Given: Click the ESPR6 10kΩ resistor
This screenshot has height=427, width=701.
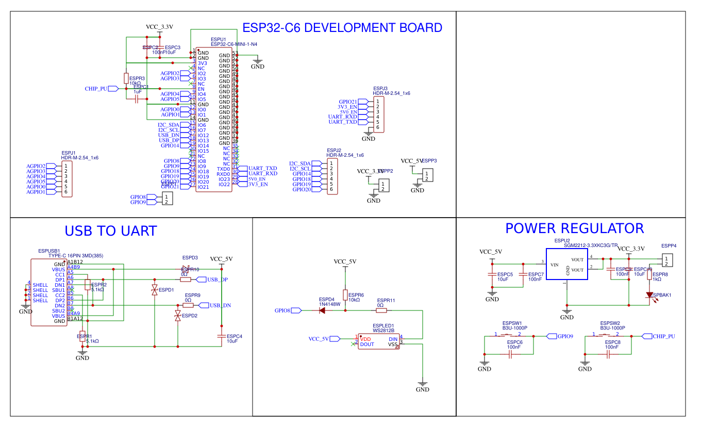Looking at the screenshot, I should point(345,294).
